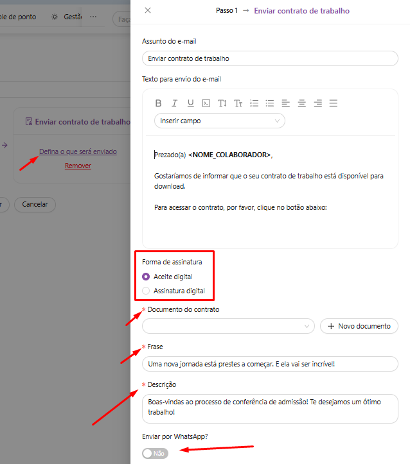410x464 pixels.
Task: Click the Frase input field
Action: click(270, 364)
